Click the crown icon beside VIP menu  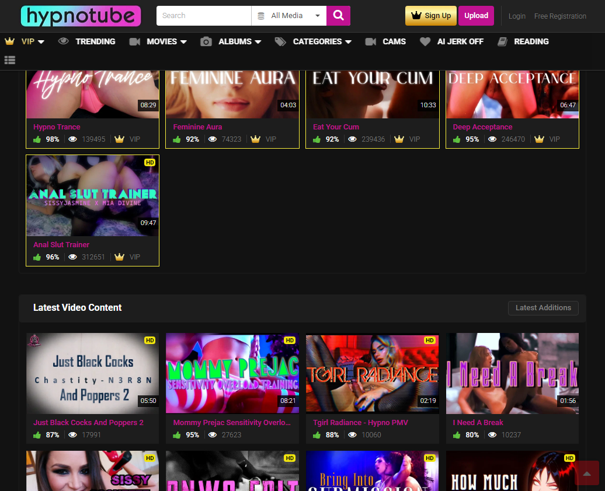(x=10, y=41)
